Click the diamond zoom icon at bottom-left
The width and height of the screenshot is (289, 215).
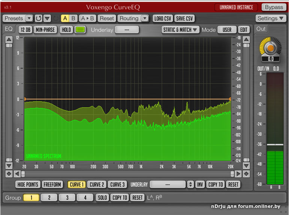tap(9, 174)
